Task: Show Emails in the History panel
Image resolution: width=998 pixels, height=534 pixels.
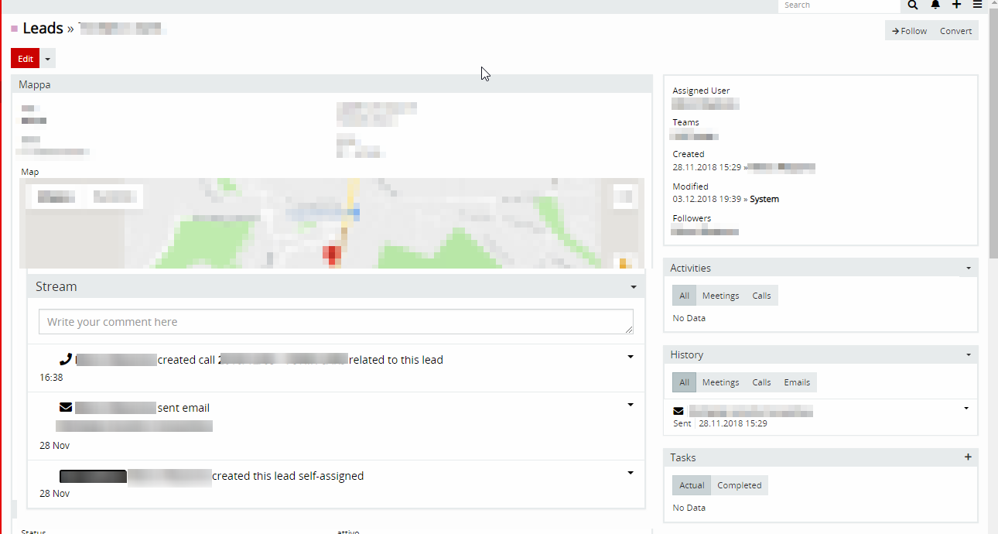Action: pos(797,382)
